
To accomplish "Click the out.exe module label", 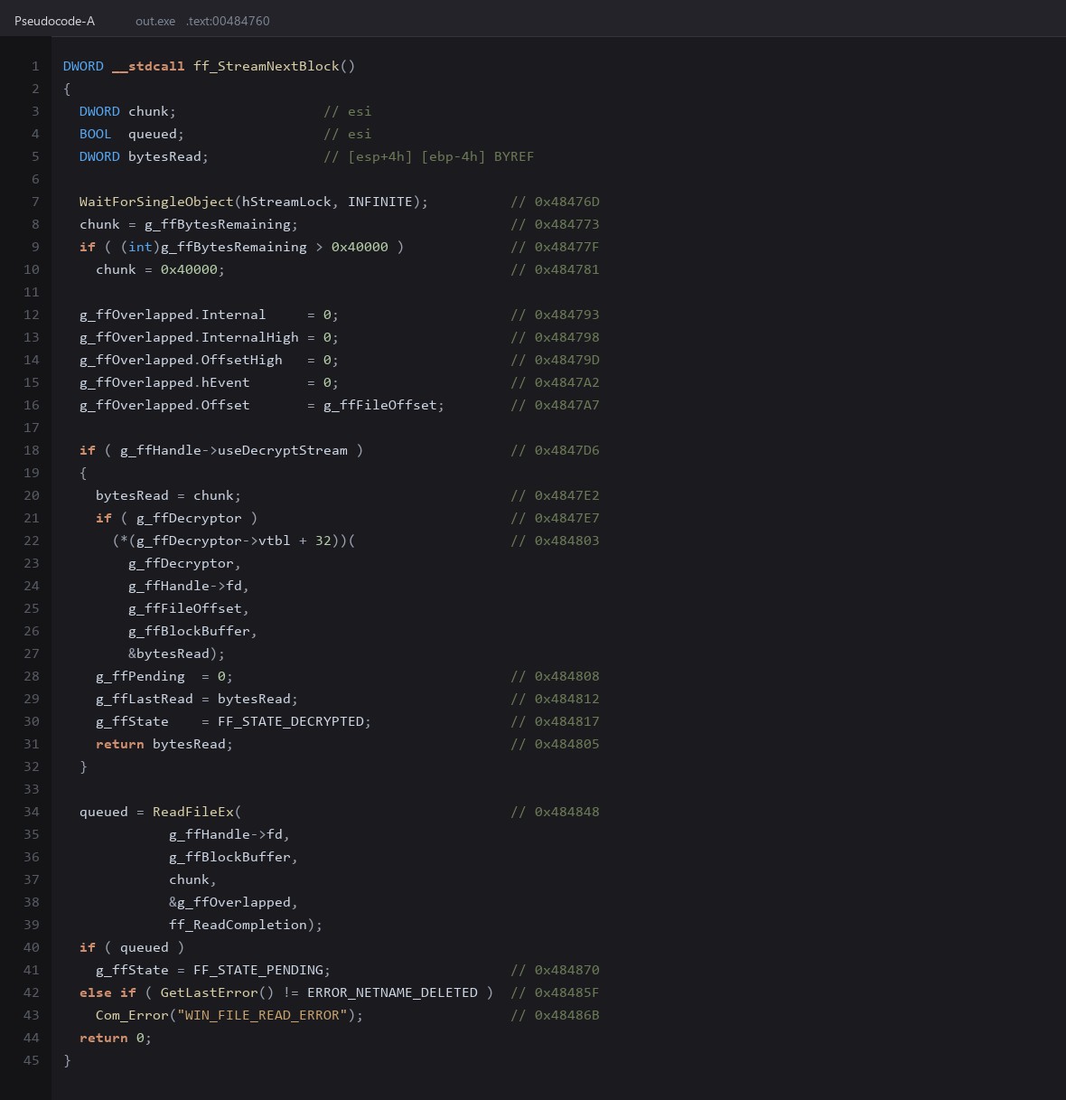I will [x=155, y=21].
